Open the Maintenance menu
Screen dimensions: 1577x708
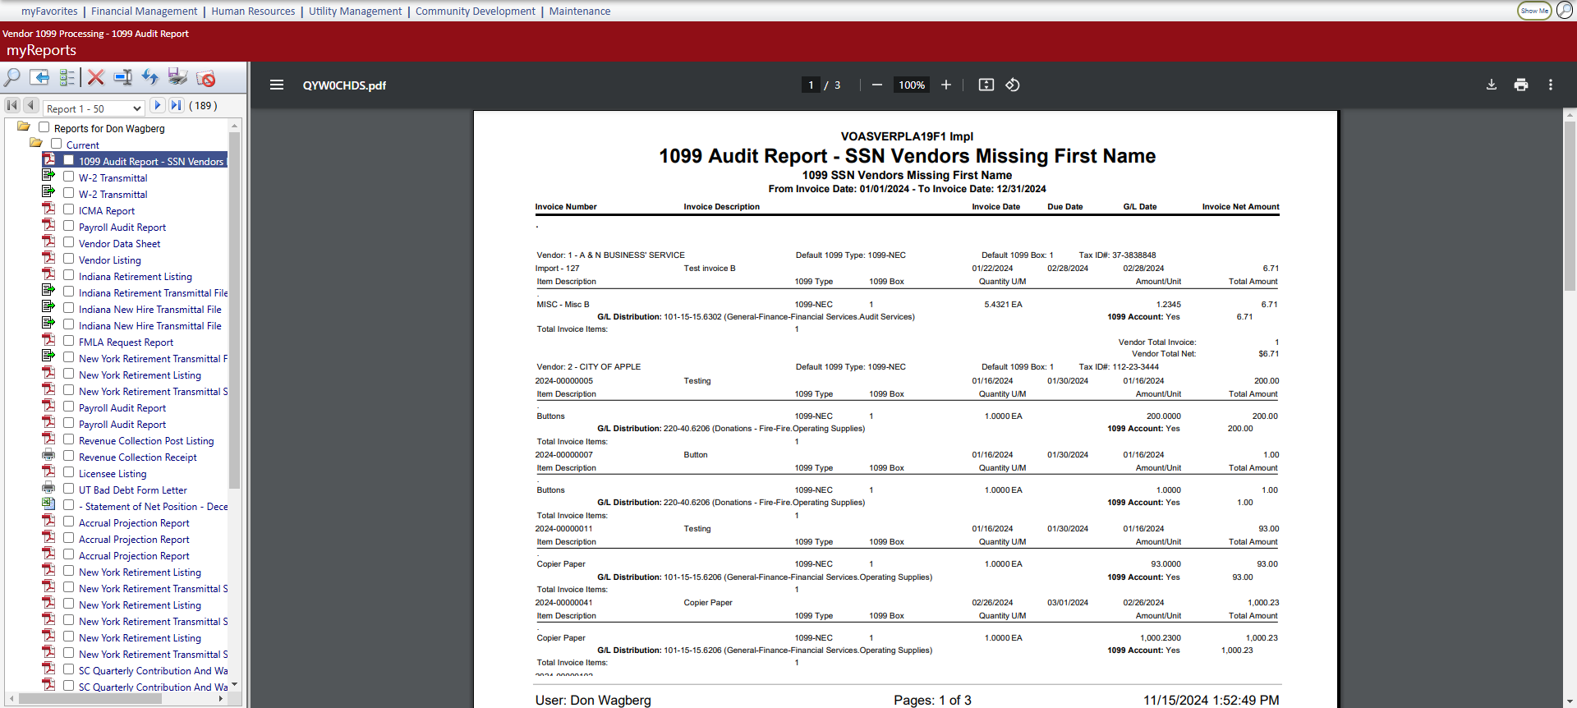tap(580, 11)
